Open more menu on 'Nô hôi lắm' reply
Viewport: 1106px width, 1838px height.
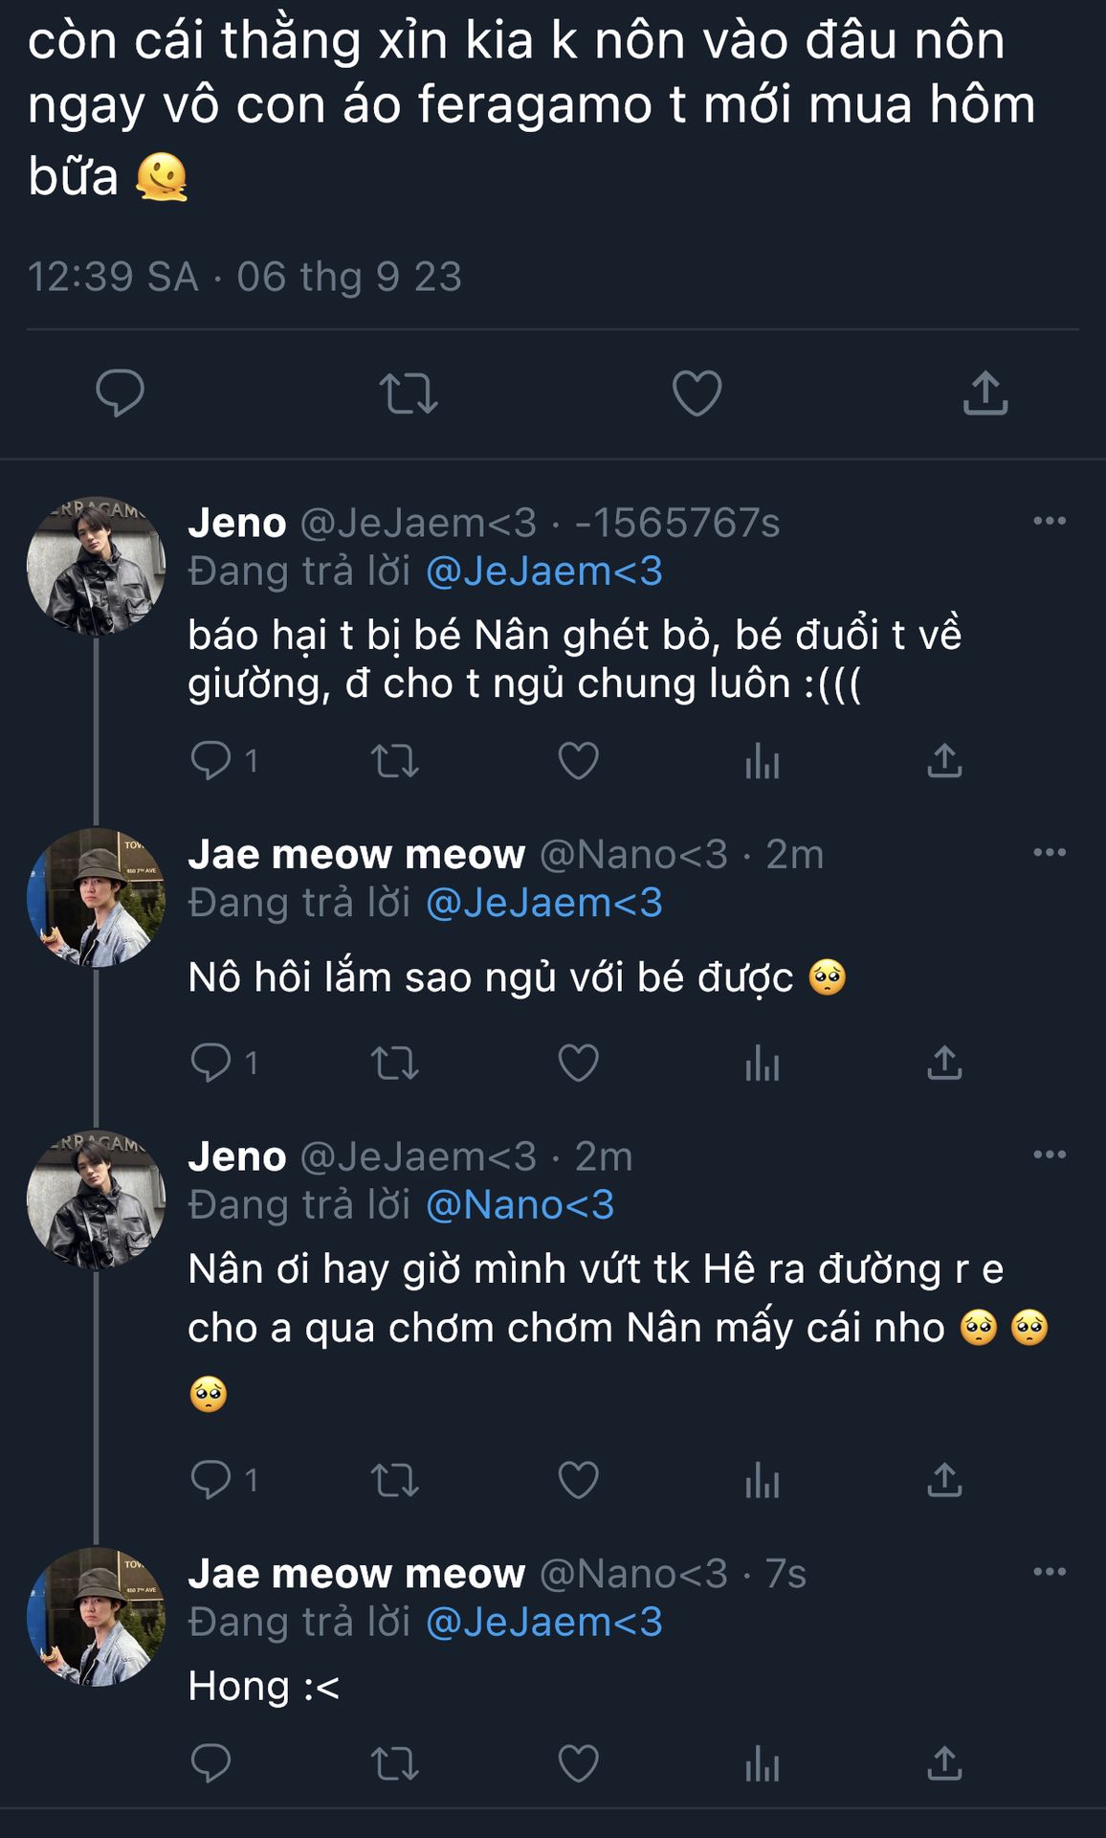click(1050, 852)
